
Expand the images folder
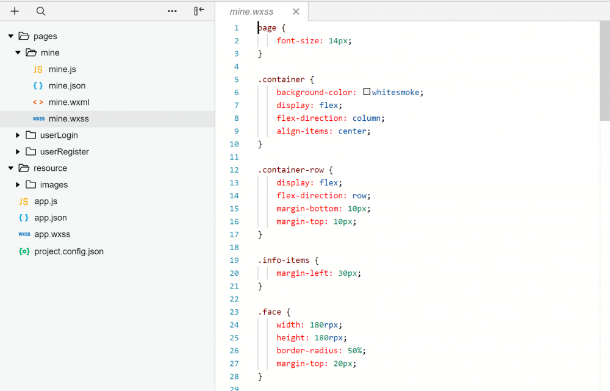tap(18, 185)
